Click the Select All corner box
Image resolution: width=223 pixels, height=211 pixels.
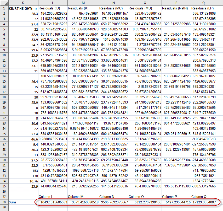coord(4,3)
